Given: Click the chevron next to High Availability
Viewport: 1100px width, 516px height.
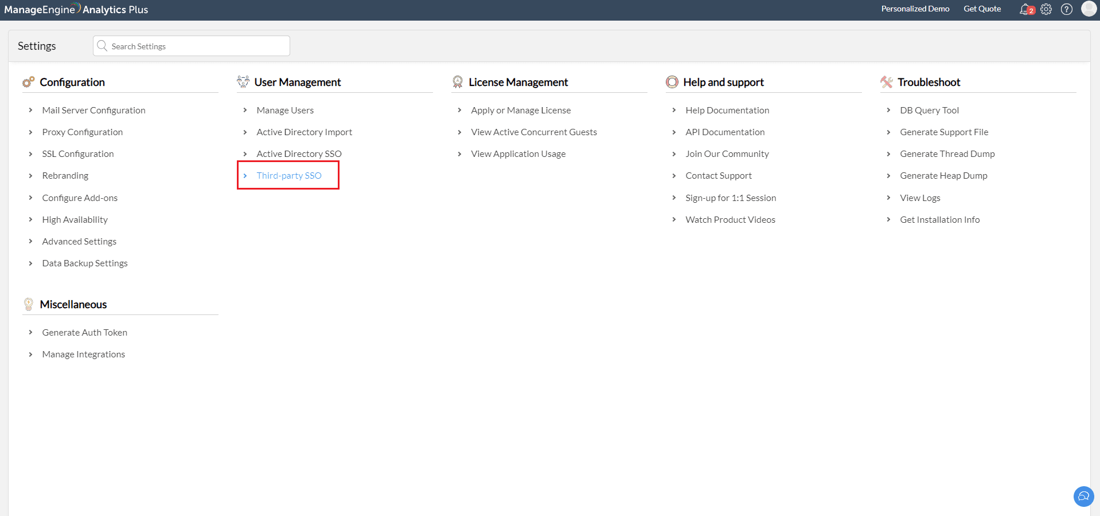Looking at the screenshot, I should coord(30,219).
